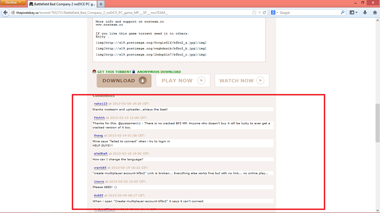The height and width of the screenshot is (213, 380).
Task: Click timestamp "at 2013-03-04 08:17 CET:"
Action: tap(125, 196)
